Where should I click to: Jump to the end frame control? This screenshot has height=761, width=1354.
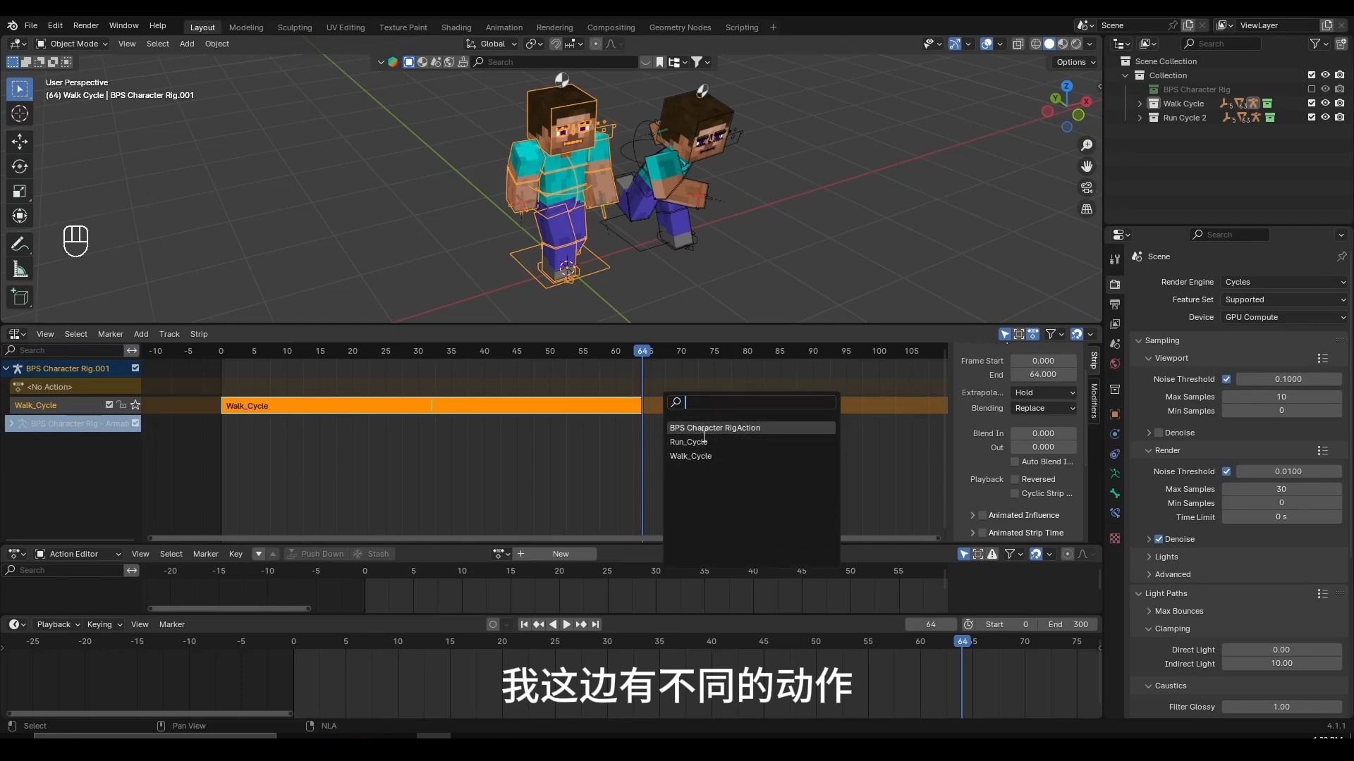point(596,624)
